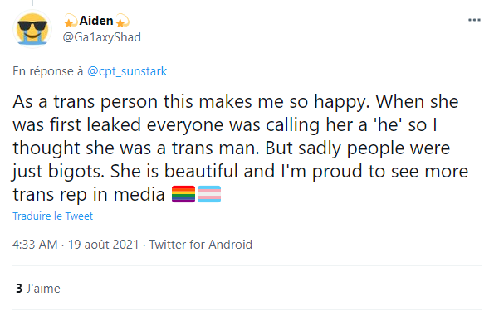The image size is (494, 311).
Task: Click the En réponse à label
Action: coord(48,71)
